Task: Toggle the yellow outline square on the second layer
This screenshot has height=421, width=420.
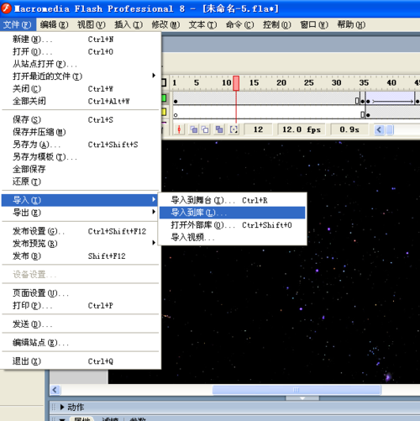Action: 164,112
